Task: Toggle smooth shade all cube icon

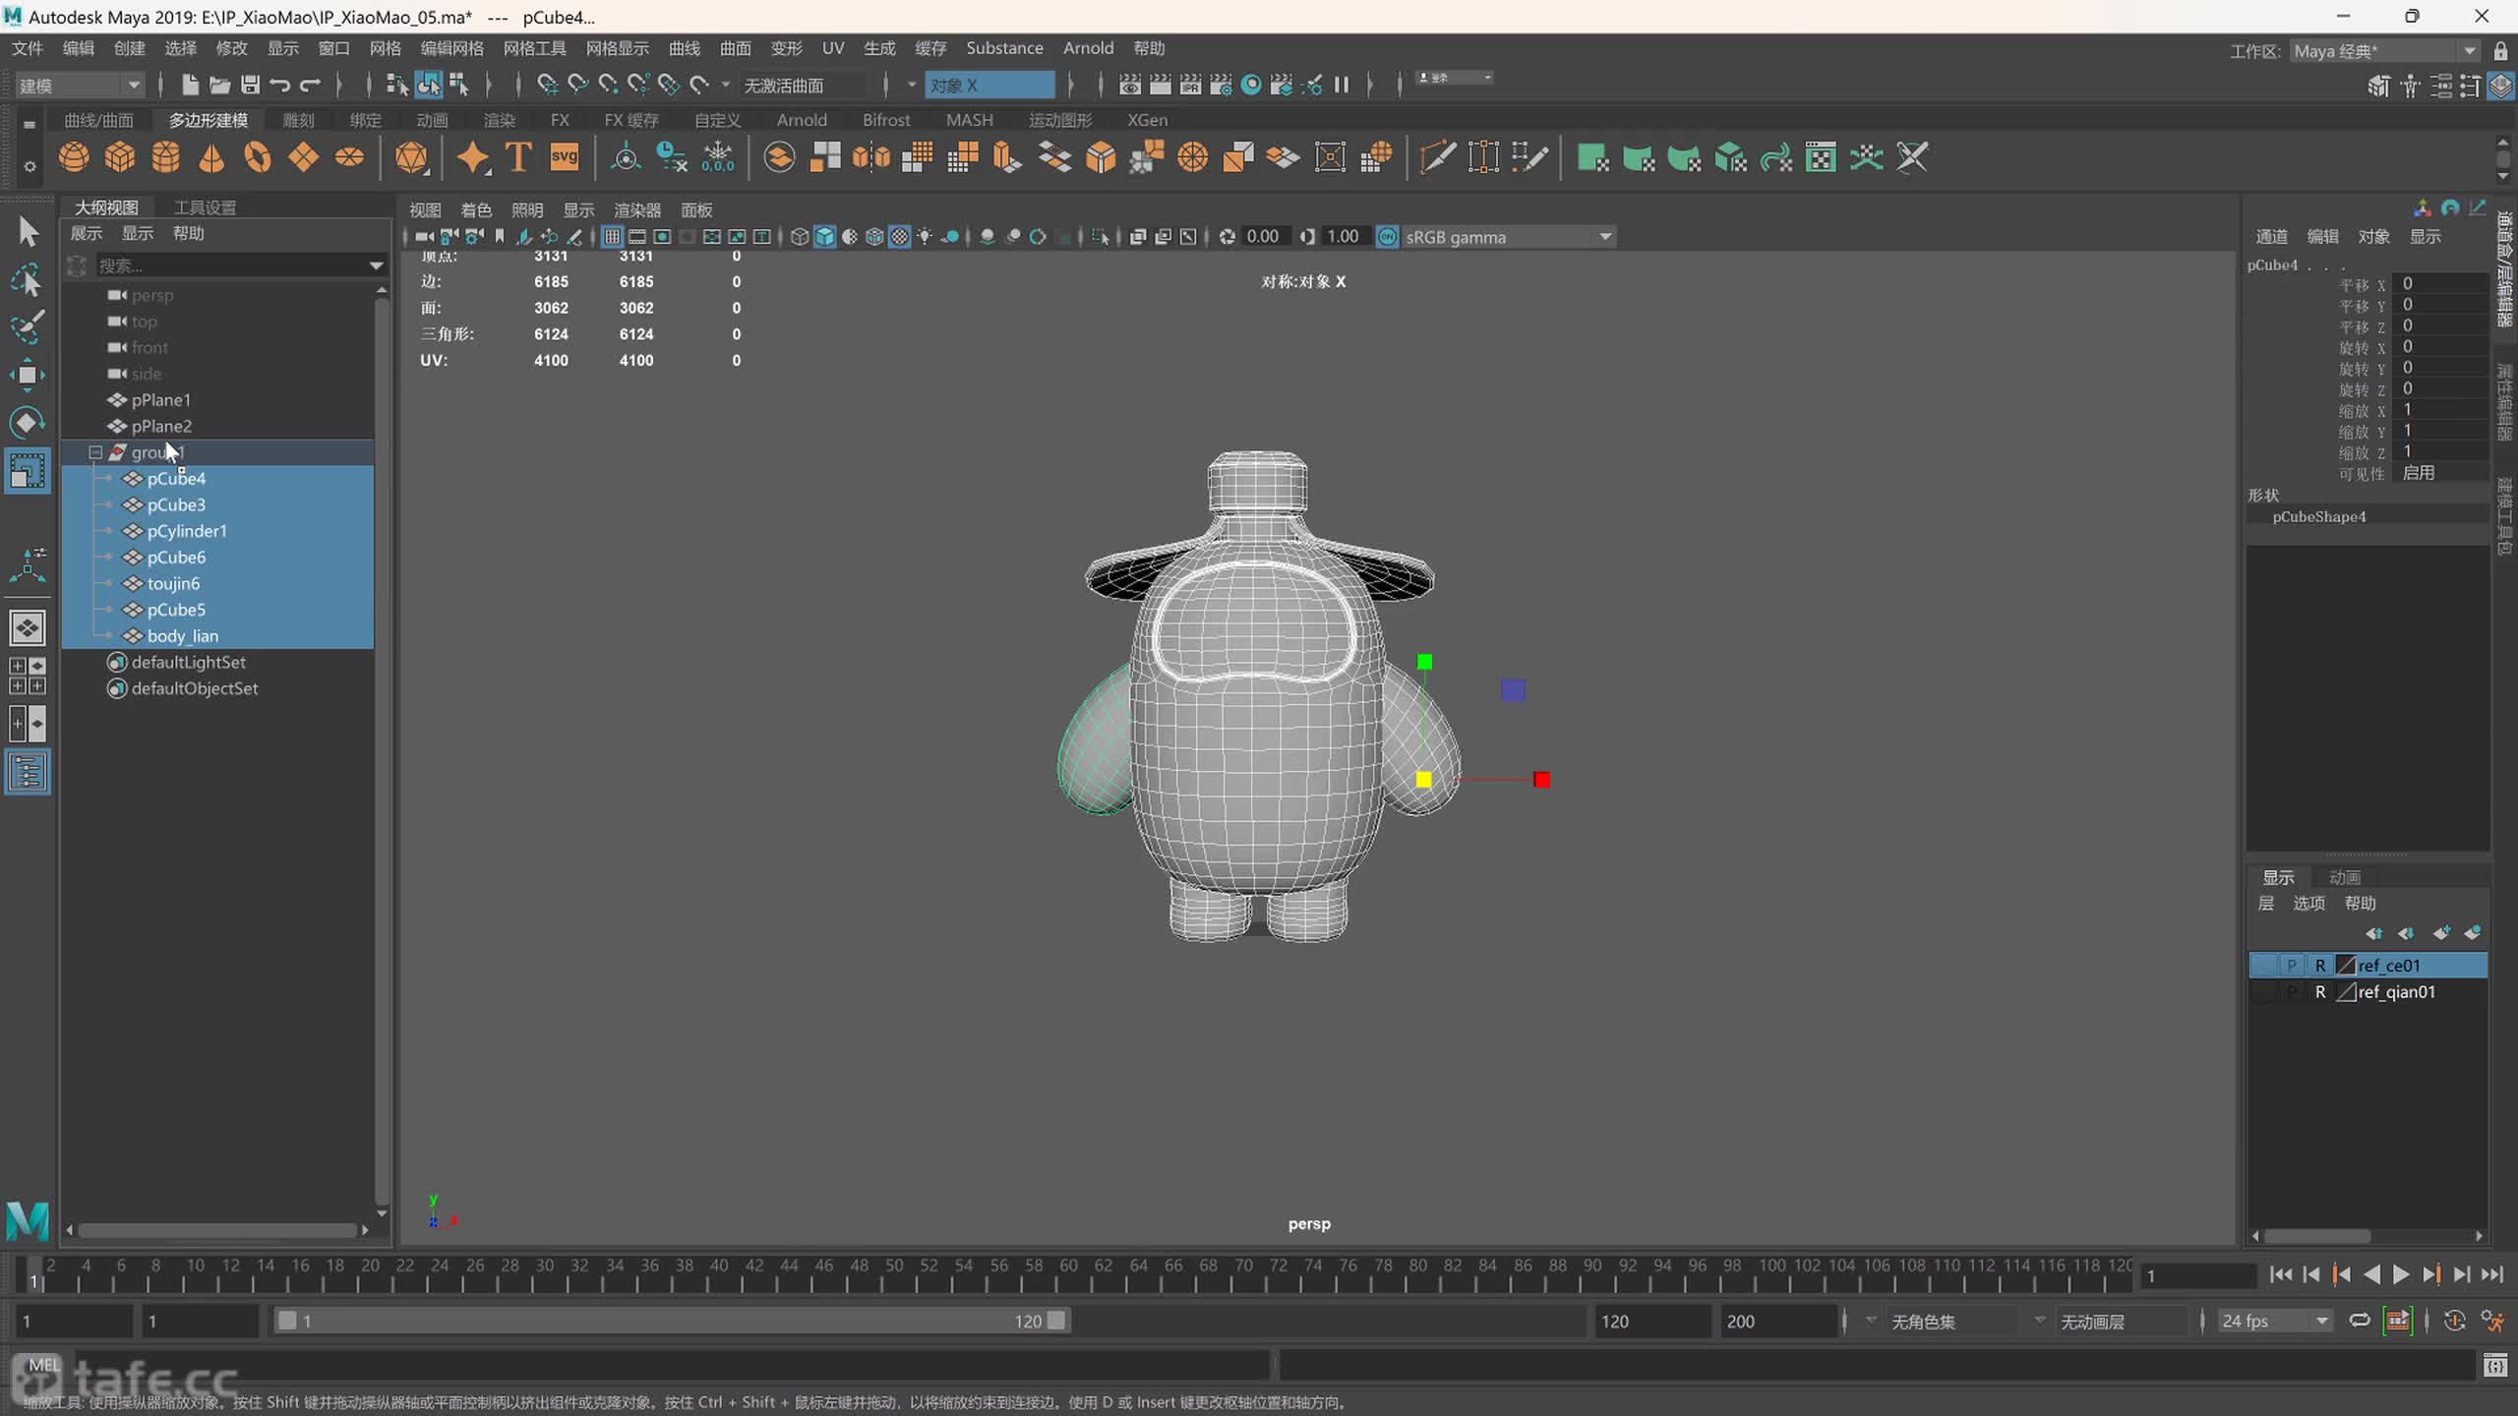Action: click(824, 237)
